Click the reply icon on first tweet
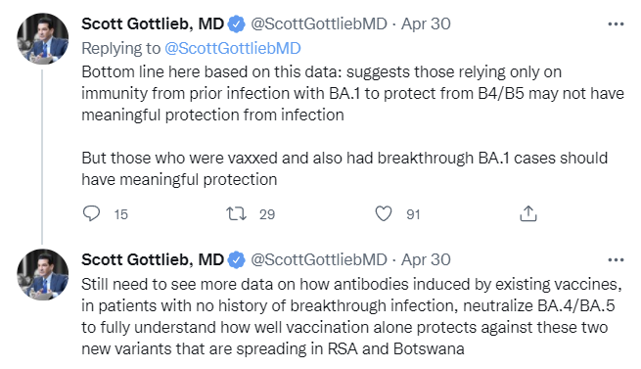Image resolution: width=641 pixels, height=369 pixels. (x=91, y=213)
